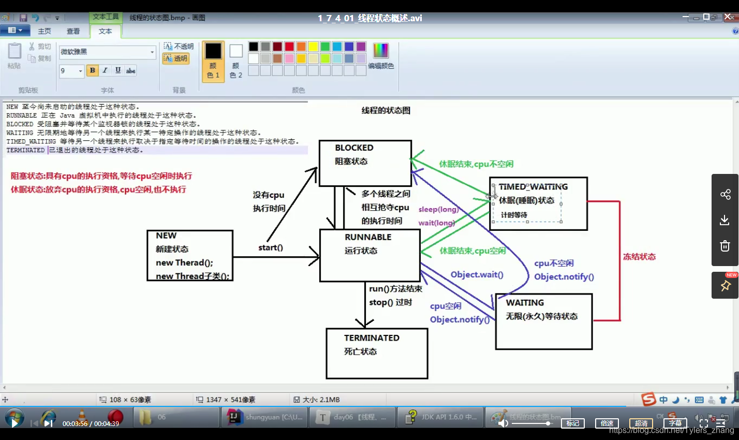
Task: Toggle Strikethrough text formatting
Action: (x=131, y=70)
